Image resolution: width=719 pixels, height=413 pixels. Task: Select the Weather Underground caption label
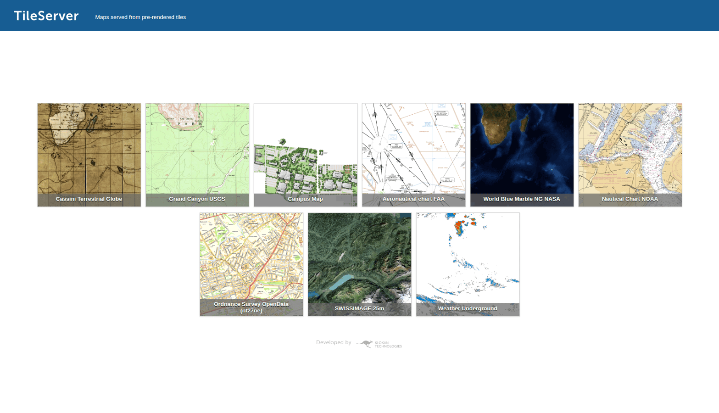(x=468, y=309)
